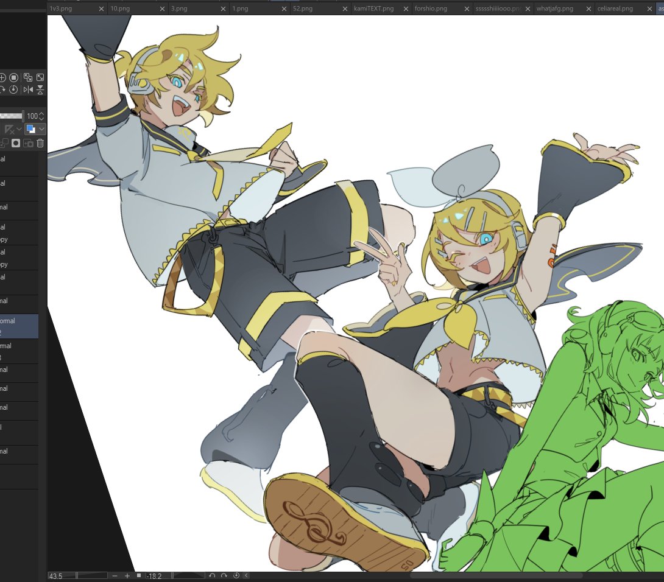
Task: Close the 1v3.png tab
Action: click(x=101, y=9)
